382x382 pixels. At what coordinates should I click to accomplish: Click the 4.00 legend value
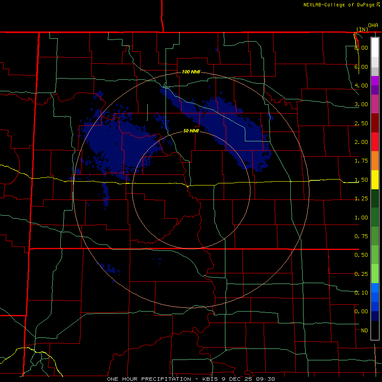coord(361,85)
